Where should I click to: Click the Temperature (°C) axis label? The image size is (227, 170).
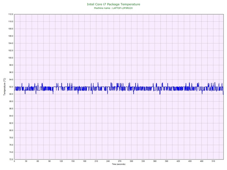[5, 87]
